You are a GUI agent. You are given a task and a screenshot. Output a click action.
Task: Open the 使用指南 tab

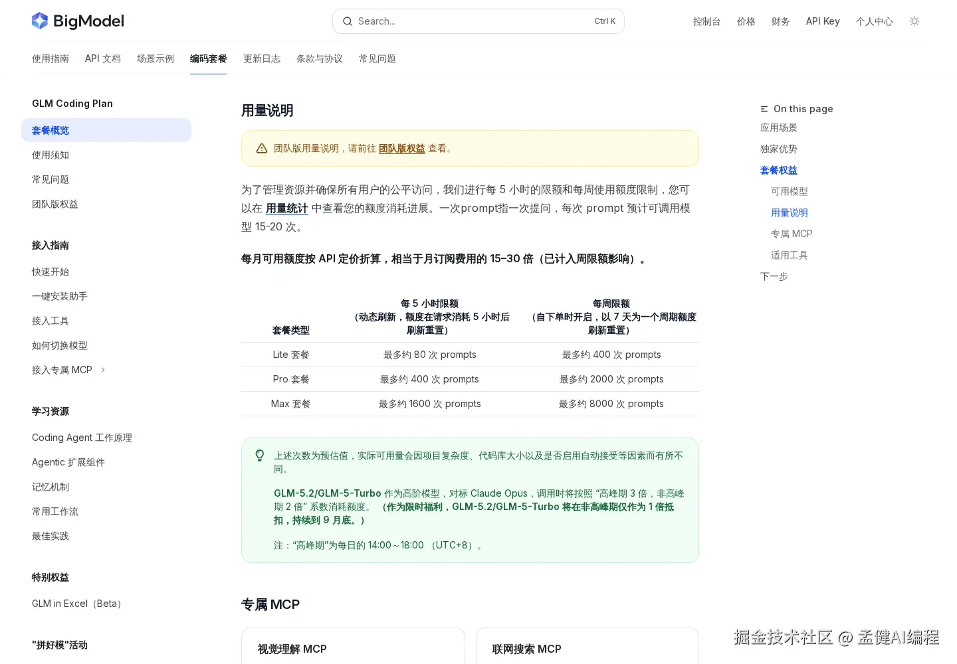pos(51,58)
